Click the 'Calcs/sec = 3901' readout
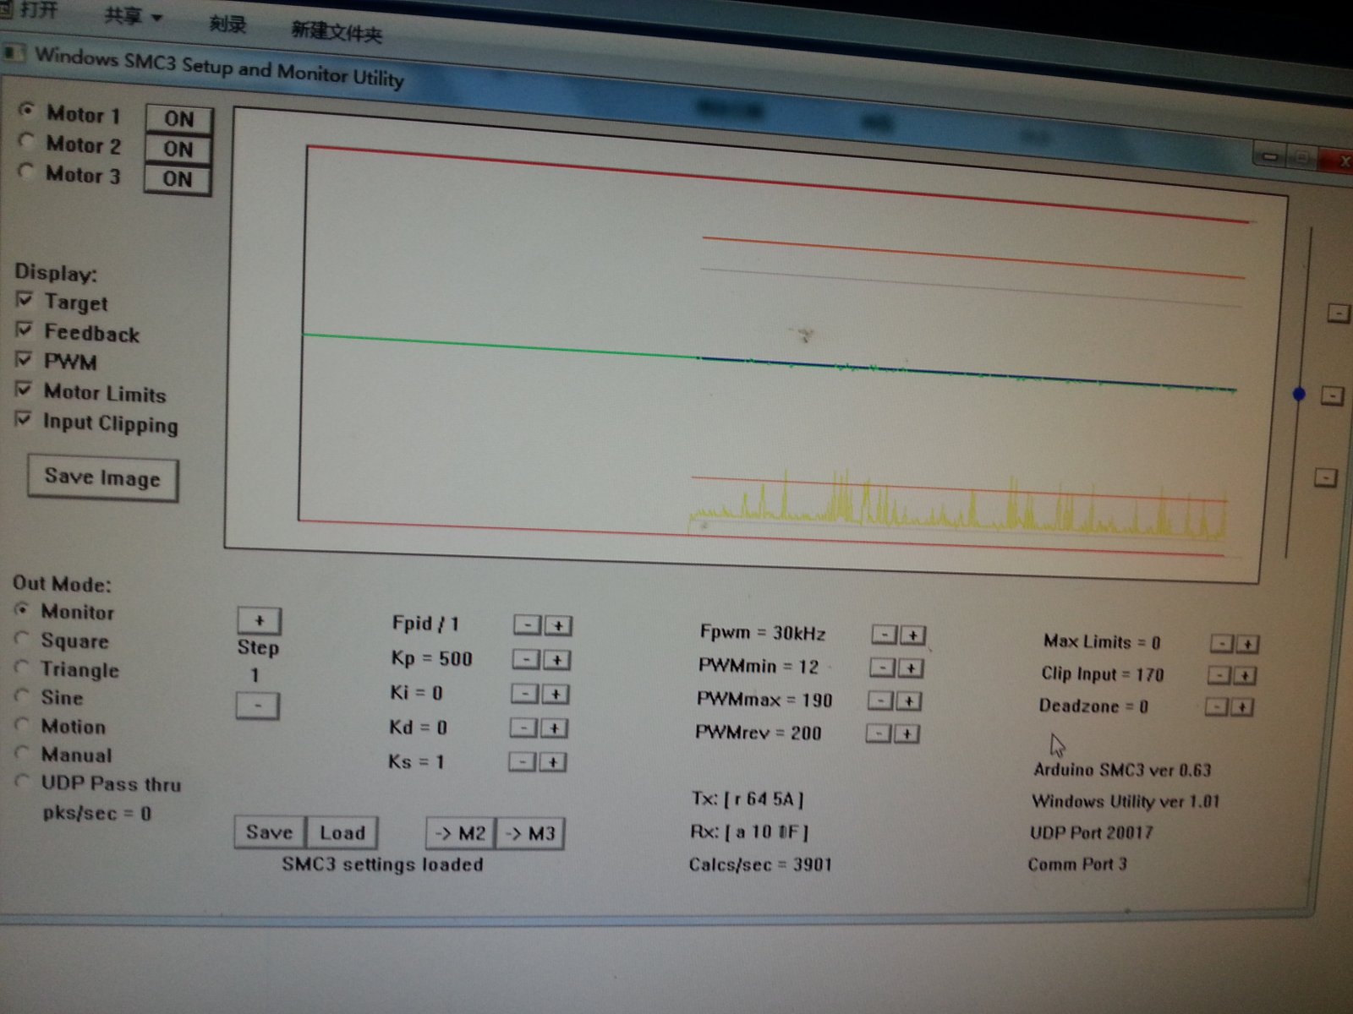Viewport: 1353px width, 1014px height. [760, 864]
